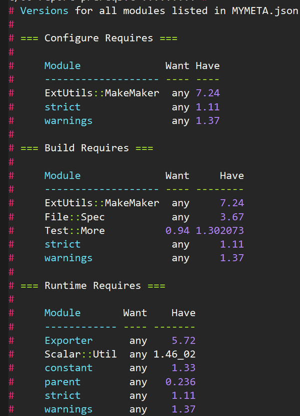This screenshot has height=416, width=300.
Task: Click the File::Spec version 3.67
Action: coord(231,217)
